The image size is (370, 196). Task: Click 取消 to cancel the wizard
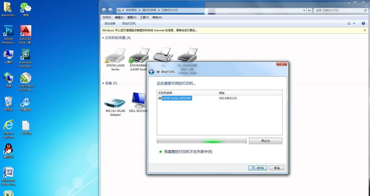pyautogui.click(x=277, y=168)
